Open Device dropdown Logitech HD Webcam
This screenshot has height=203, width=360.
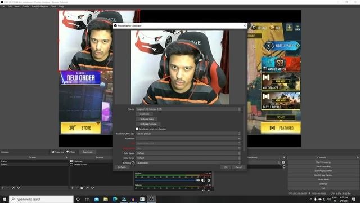click(x=189, y=109)
